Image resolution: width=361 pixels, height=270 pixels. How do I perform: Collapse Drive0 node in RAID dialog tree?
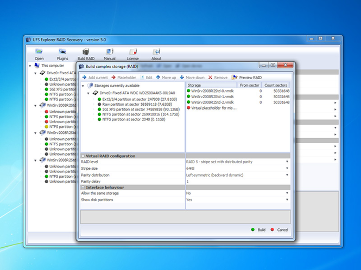(x=88, y=93)
